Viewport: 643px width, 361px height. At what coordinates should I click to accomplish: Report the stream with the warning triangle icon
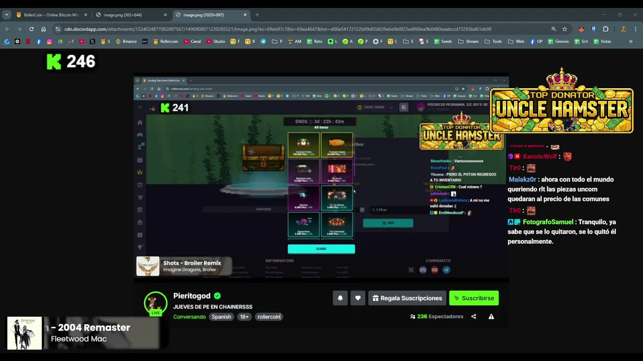pos(491,316)
